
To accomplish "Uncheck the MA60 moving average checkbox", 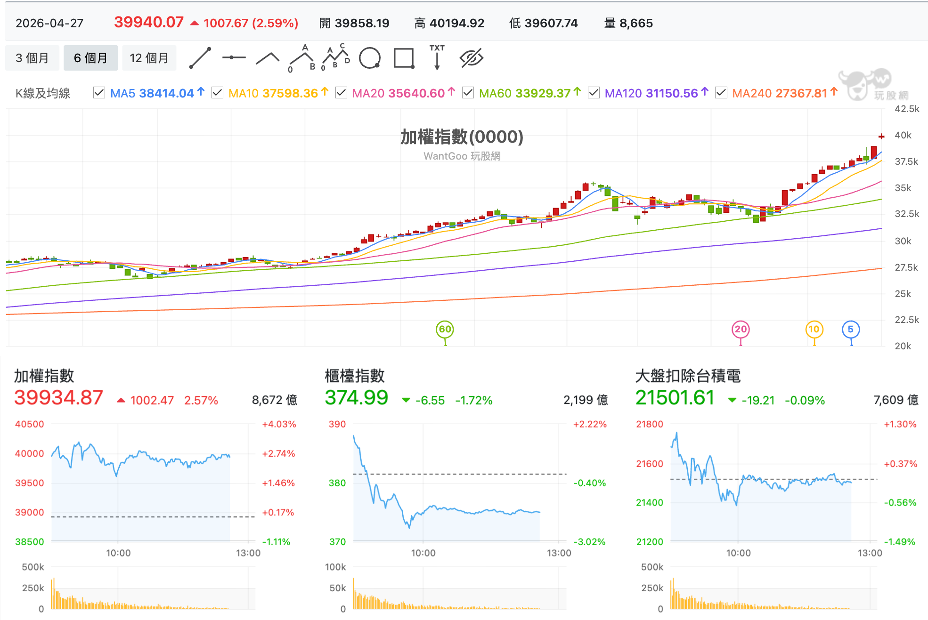I will pyautogui.click(x=468, y=93).
